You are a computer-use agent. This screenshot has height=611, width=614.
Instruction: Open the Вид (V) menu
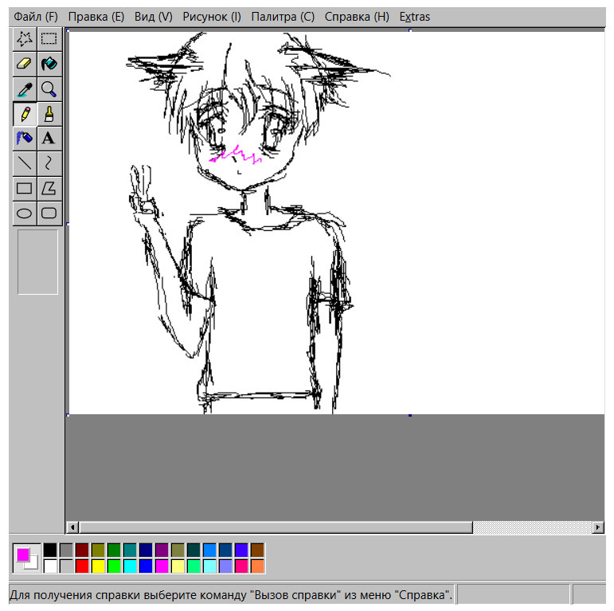154,17
